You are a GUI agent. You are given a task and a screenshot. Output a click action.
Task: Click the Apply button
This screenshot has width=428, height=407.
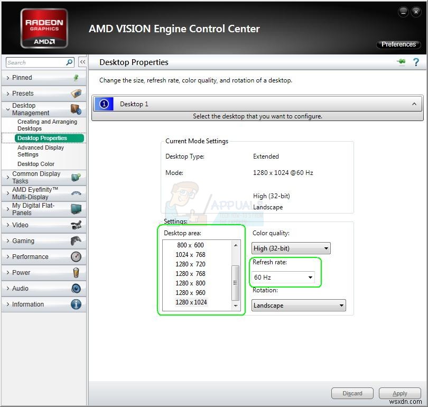400,393
